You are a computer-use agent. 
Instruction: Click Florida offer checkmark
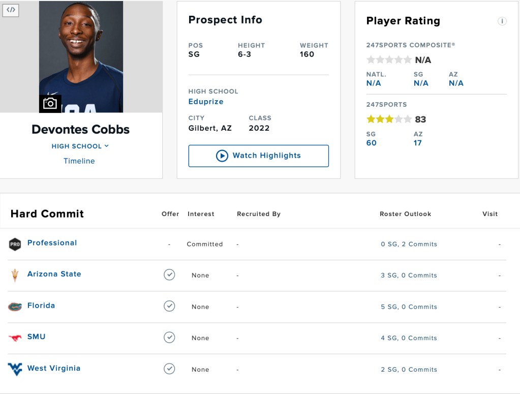point(169,306)
